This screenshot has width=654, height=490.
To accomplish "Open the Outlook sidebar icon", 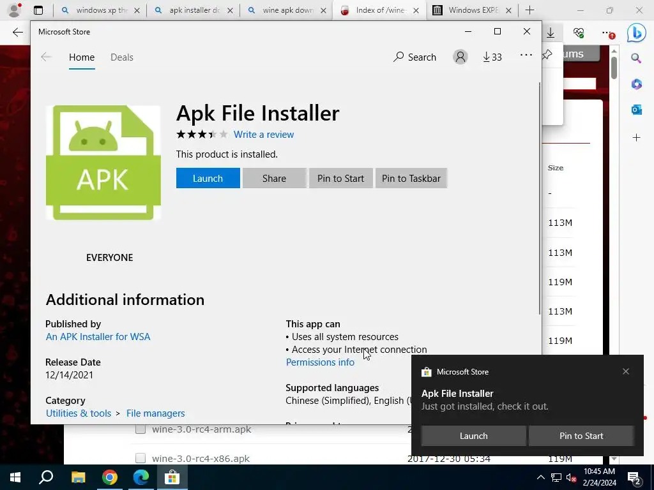I will pyautogui.click(x=636, y=110).
